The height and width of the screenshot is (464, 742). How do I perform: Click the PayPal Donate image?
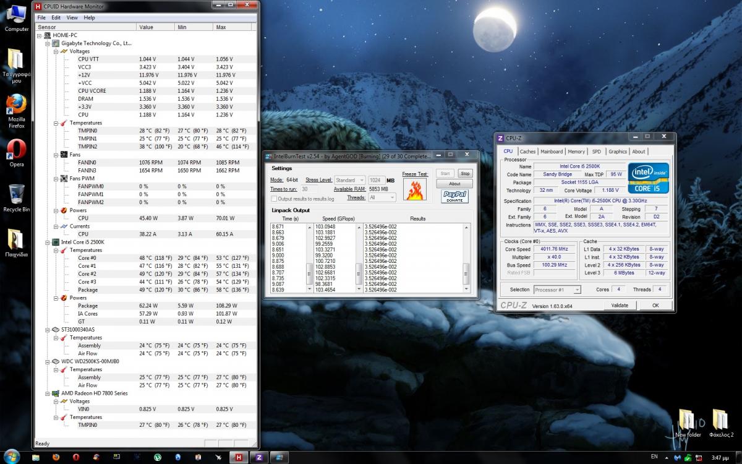pos(454,196)
